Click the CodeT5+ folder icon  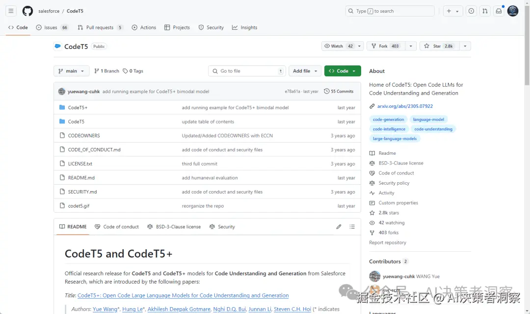[62, 107]
